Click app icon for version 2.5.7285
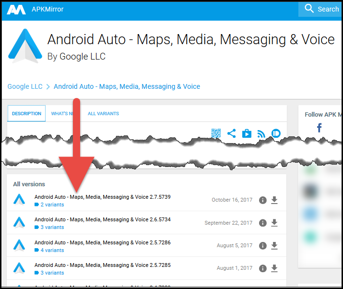 pos(19,268)
